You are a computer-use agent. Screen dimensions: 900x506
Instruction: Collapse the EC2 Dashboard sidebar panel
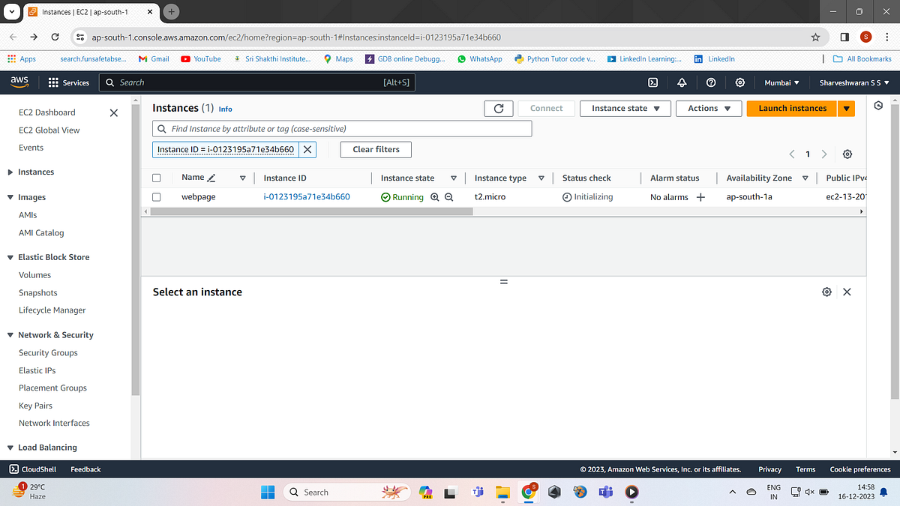[x=113, y=112]
